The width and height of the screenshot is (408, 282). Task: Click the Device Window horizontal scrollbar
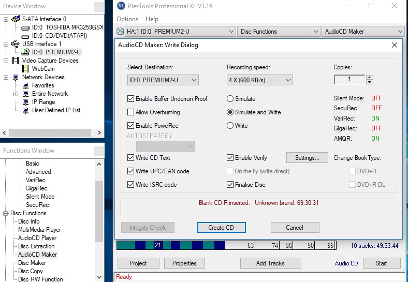coord(50,132)
